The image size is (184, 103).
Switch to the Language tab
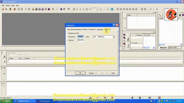[x=100, y=29]
